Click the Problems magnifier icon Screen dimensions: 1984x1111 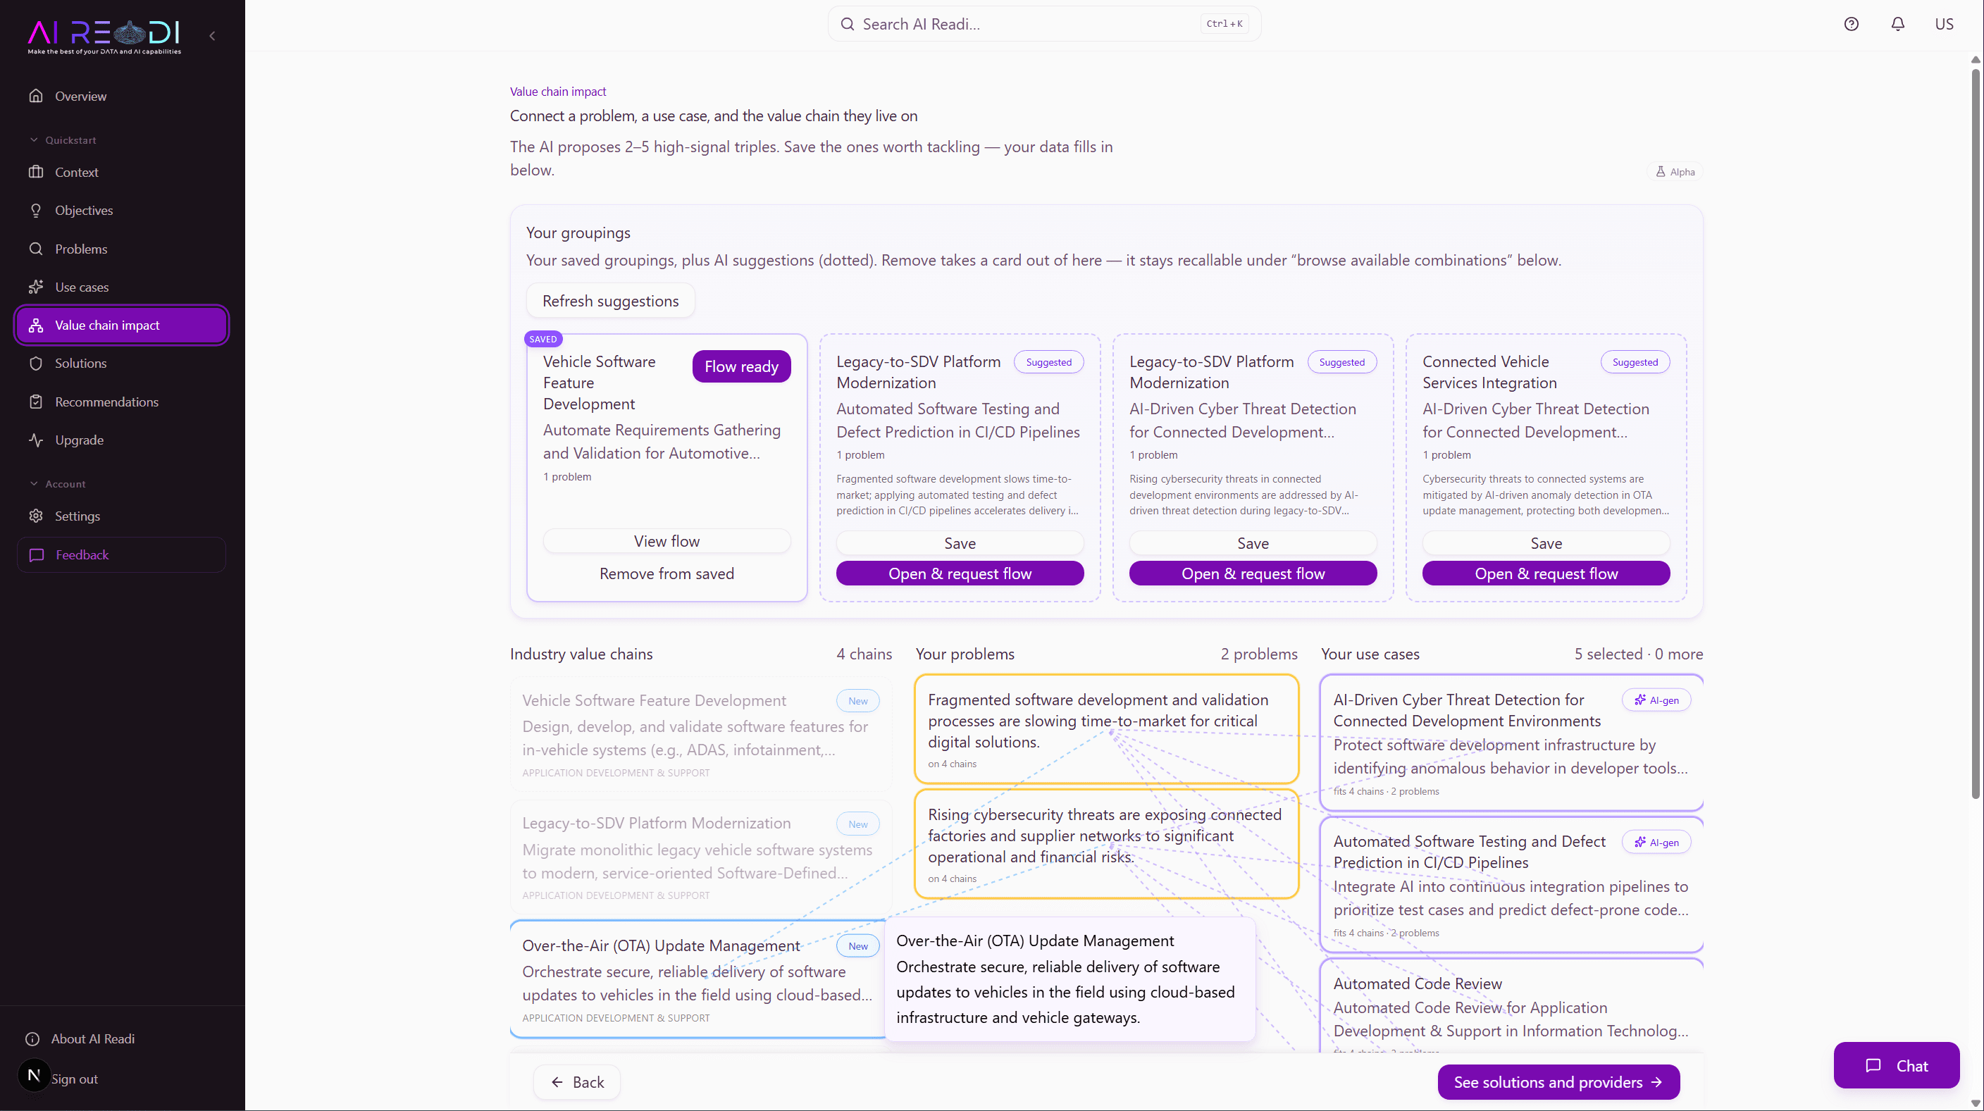coord(35,249)
